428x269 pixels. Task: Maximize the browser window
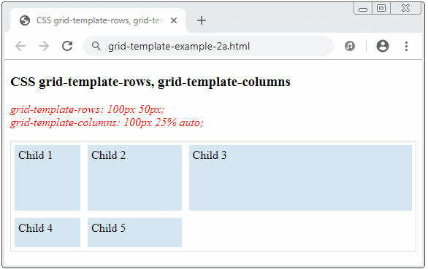click(x=381, y=8)
